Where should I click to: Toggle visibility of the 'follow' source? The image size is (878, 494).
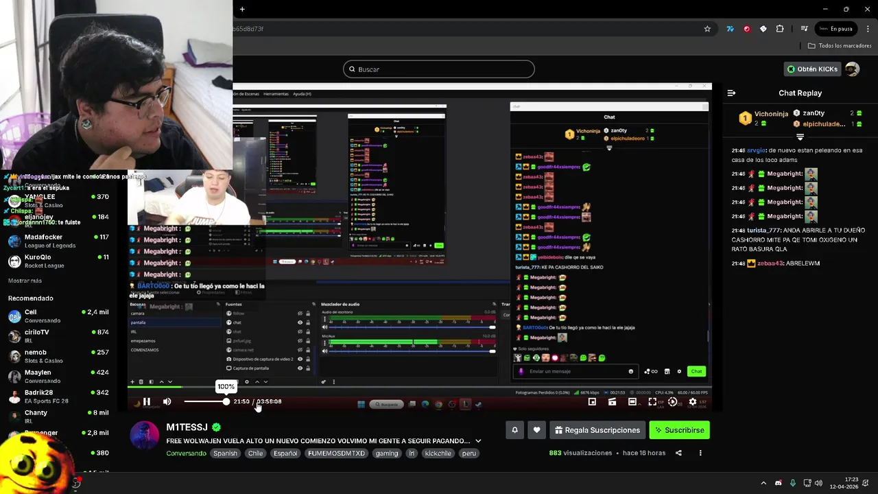300,314
